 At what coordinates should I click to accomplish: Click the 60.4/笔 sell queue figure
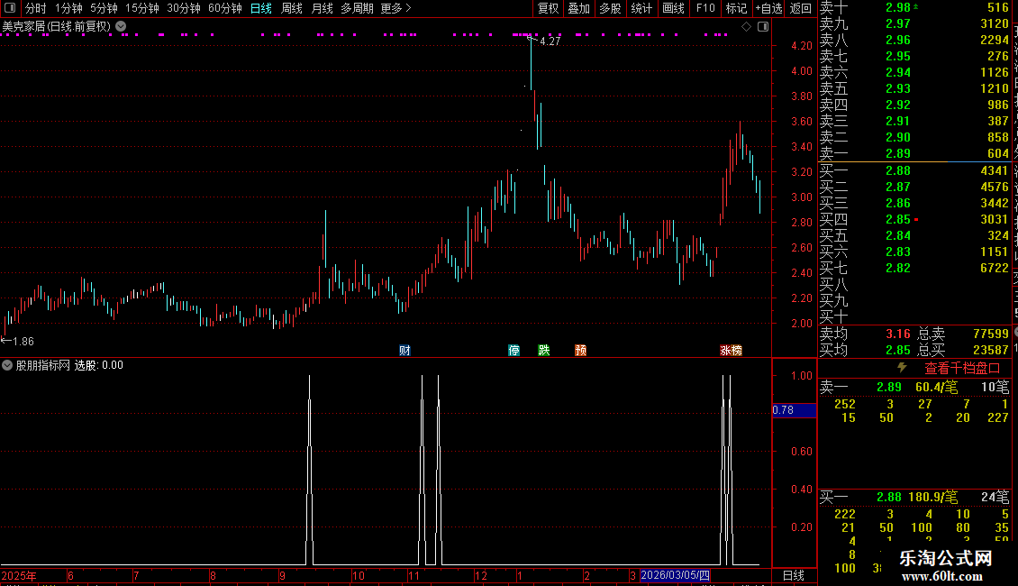click(x=936, y=387)
